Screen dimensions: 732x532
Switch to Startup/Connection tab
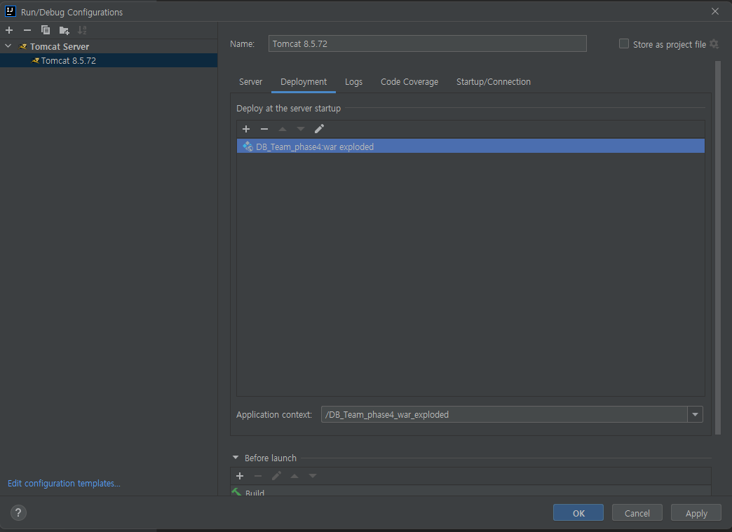(494, 82)
